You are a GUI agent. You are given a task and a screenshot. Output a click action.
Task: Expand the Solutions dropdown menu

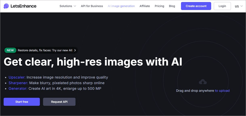[68, 6]
